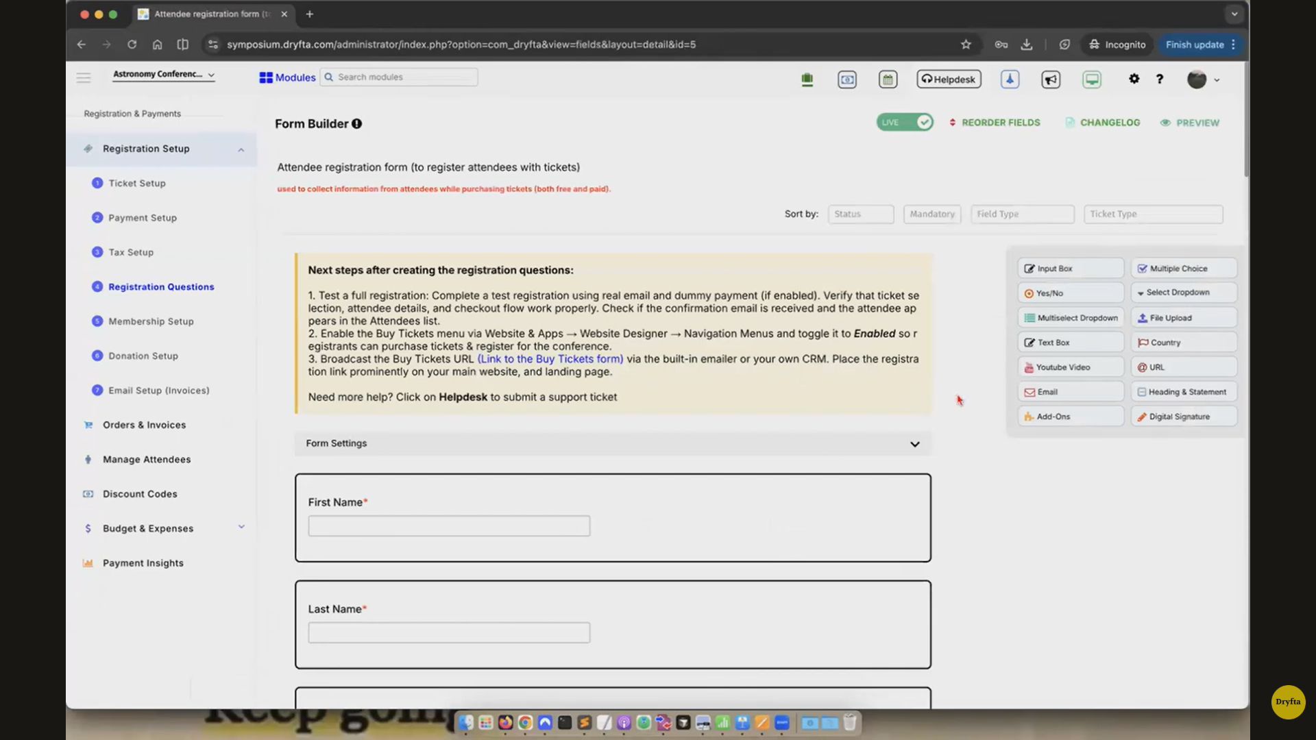Open Ticket Setup in sidebar
Viewport: 1316px width, 740px height.
(137, 184)
